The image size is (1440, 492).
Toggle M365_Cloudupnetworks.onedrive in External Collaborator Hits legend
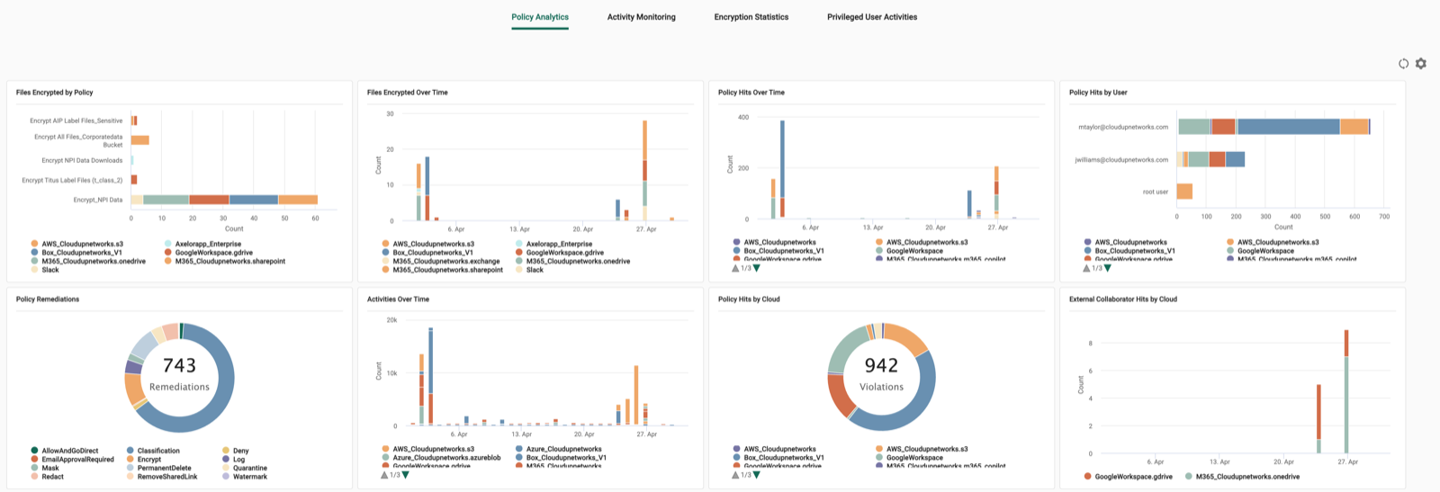(x=1242, y=477)
